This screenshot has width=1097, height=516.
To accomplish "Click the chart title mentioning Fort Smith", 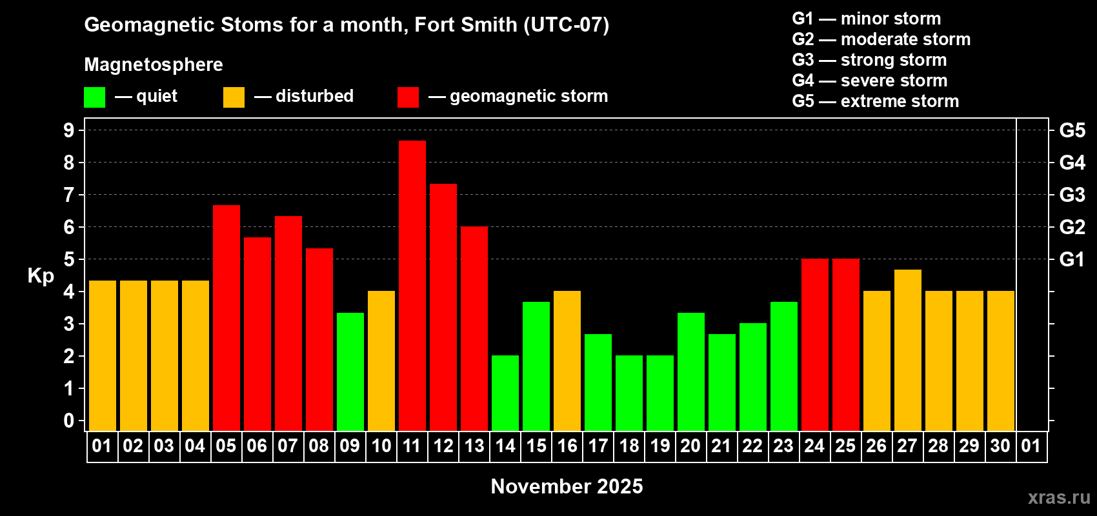I will point(347,25).
